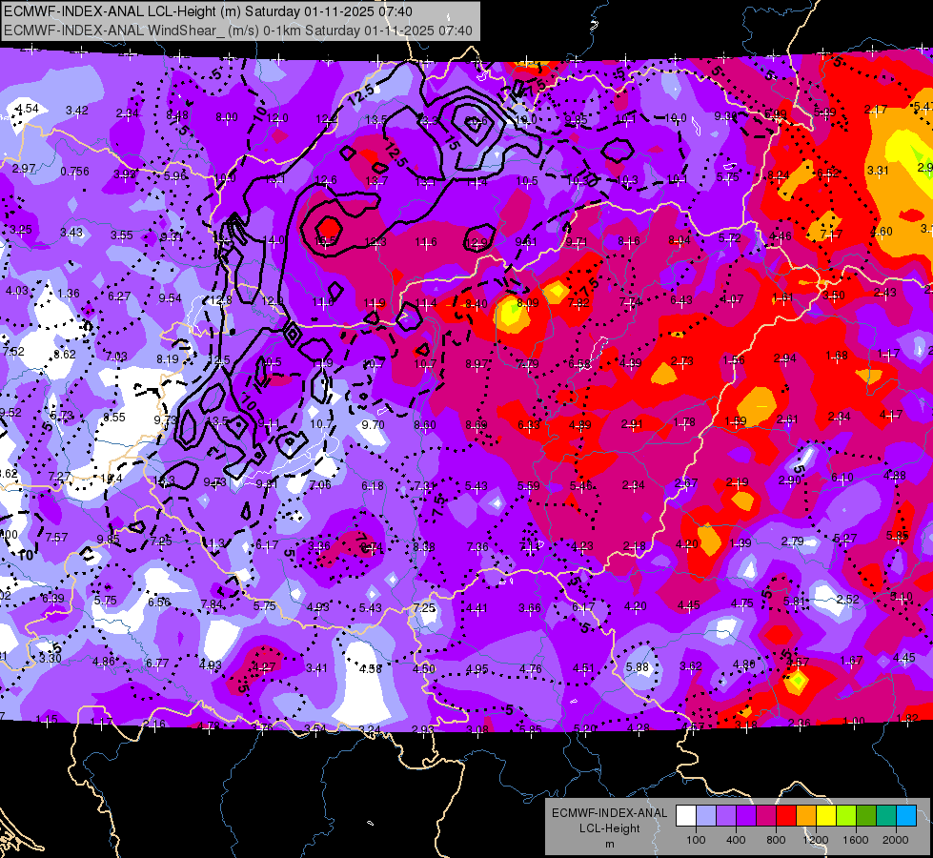Screen dimensions: 933x858
Task: Click the '100' label under the legend
Action: pyautogui.click(x=696, y=840)
